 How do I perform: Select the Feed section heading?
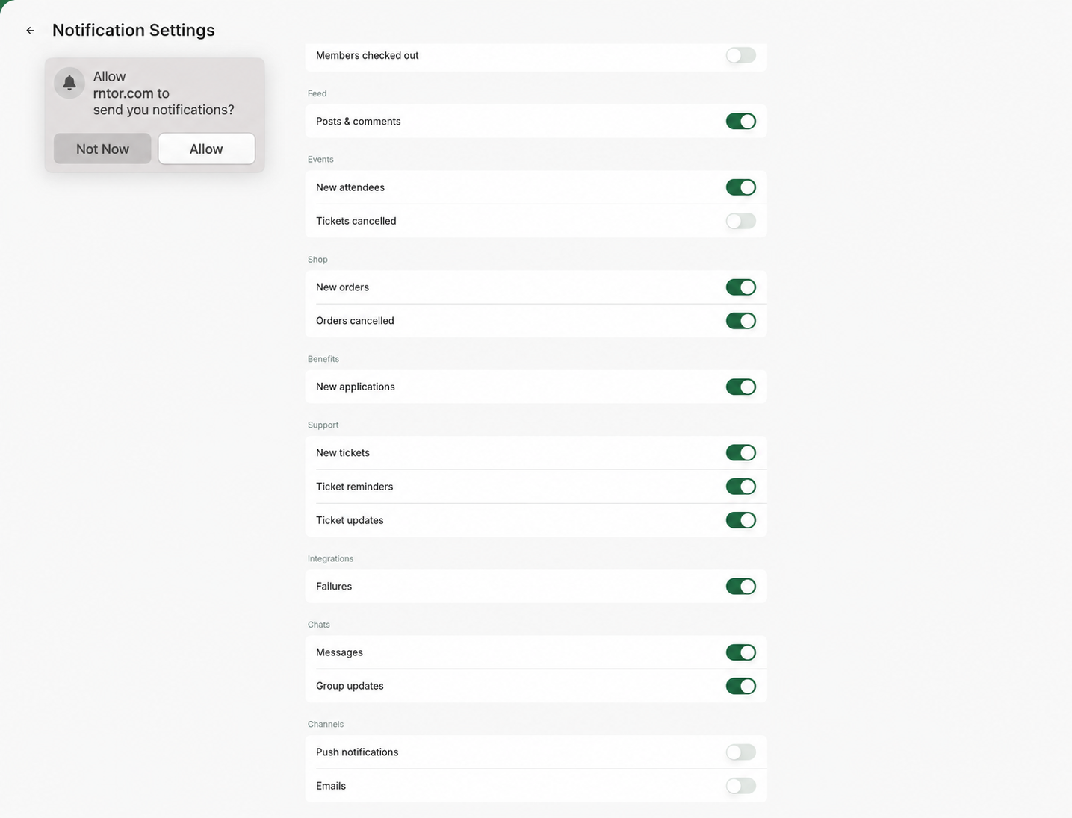point(317,93)
